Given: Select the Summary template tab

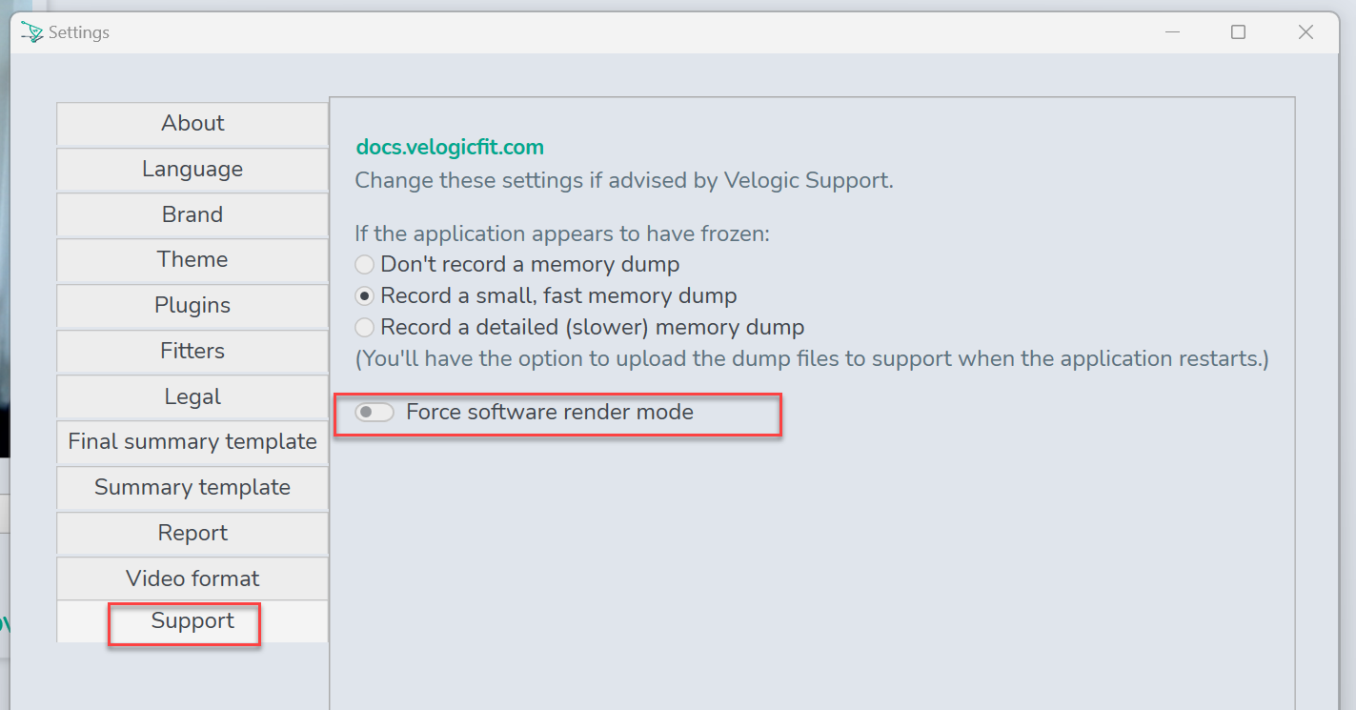Looking at the screenshot, I should coord(192,487).
